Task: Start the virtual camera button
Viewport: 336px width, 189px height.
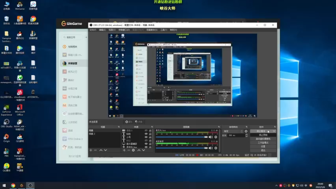Action: coord(263,139)
